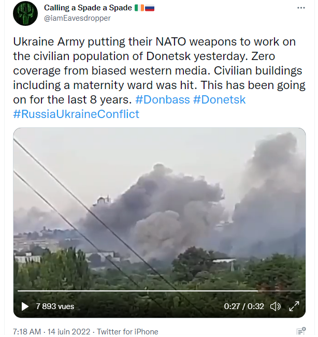Screen dimensions: 318x337
Task: Click the "7 893 vues" view count
Action: tap(55, 306)
